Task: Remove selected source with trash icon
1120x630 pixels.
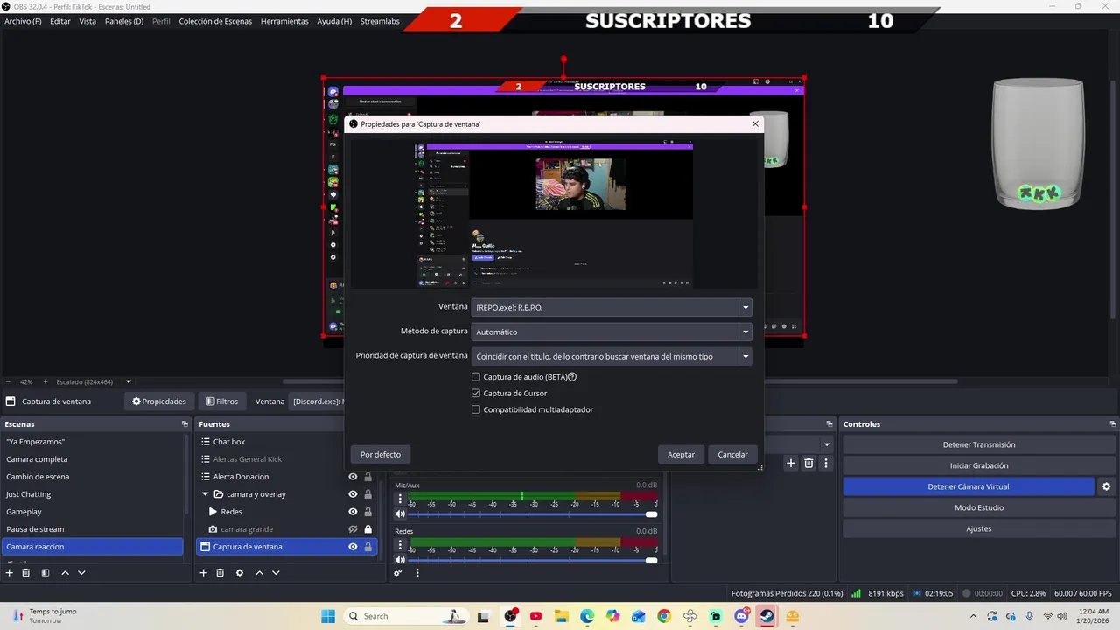Action: (220, 573)
